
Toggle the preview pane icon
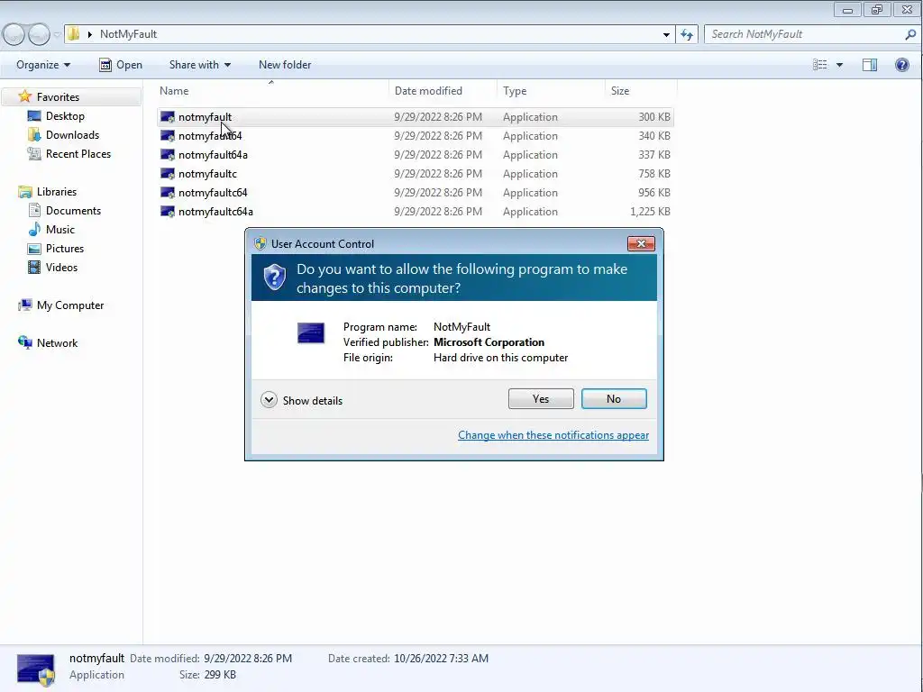(x=870, y=65)
